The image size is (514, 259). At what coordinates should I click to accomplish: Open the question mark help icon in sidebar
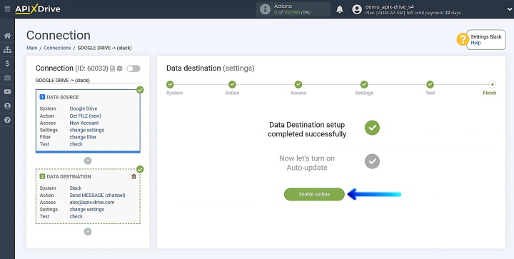[7, 120]
